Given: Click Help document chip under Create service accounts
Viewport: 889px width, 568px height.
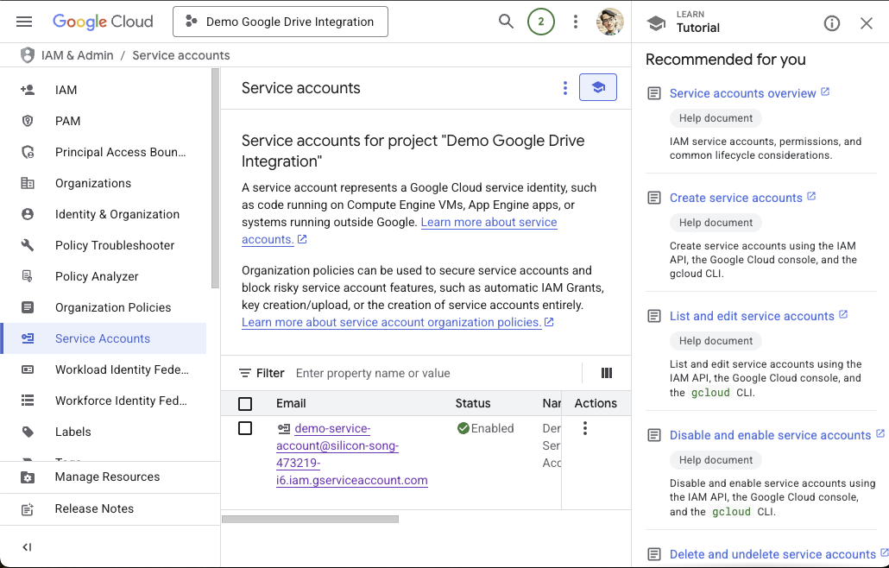Looking at the screenshot, I should (x=716, y=223).
